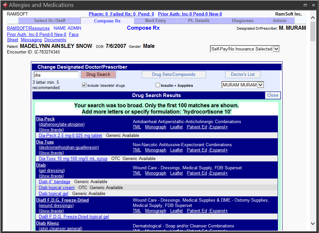Expand the MURAM MURAM prescriber dropdown
Screen dimensions: 319x233
[260, 85]
